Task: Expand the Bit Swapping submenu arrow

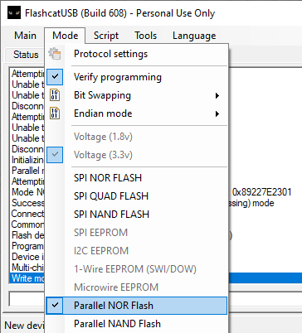Action: click(x=217, y=95)
